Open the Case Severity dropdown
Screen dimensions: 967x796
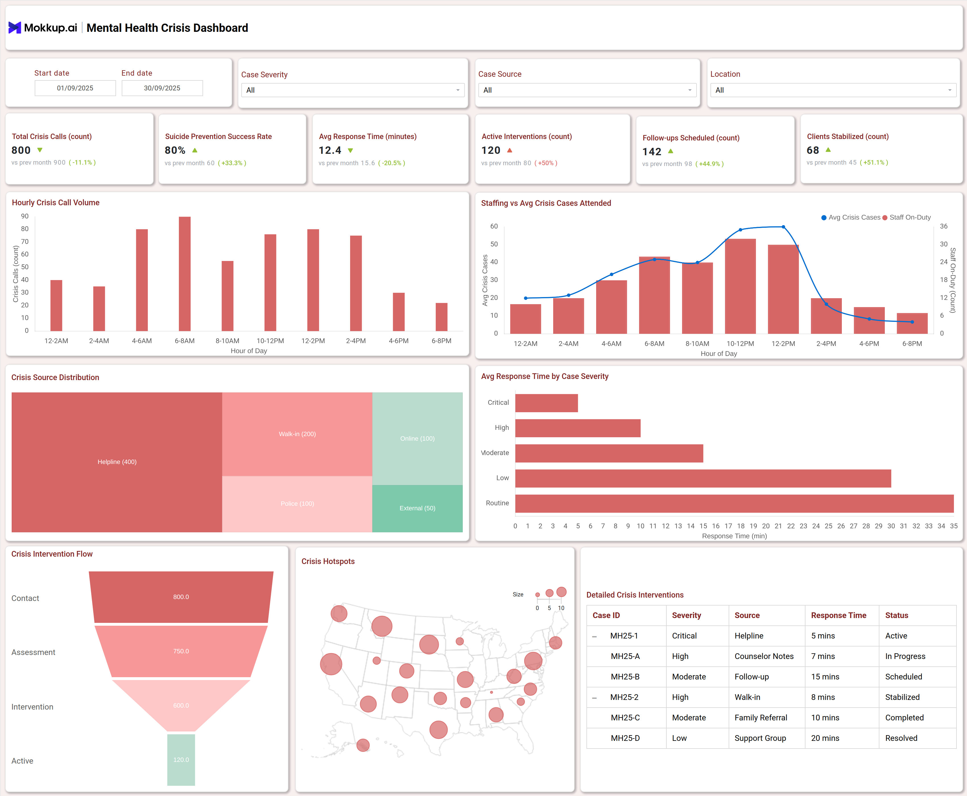point(353,90)
